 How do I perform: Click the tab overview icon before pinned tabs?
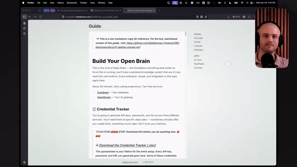39,11
